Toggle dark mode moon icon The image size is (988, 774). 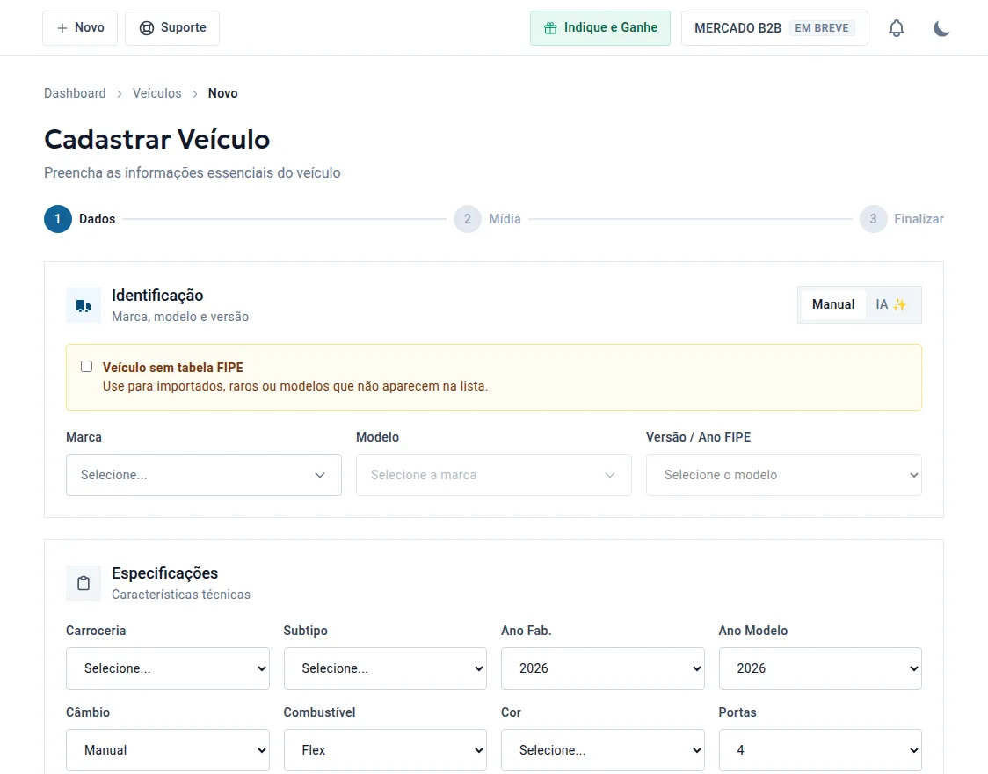[941, 28]
